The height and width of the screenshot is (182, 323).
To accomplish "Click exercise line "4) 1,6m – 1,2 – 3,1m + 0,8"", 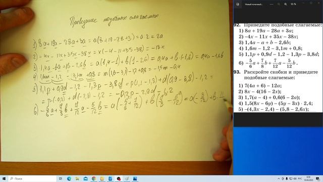I will point(271,49).
